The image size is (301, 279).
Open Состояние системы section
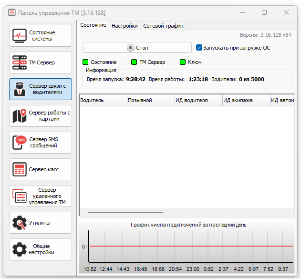[41, 36]
